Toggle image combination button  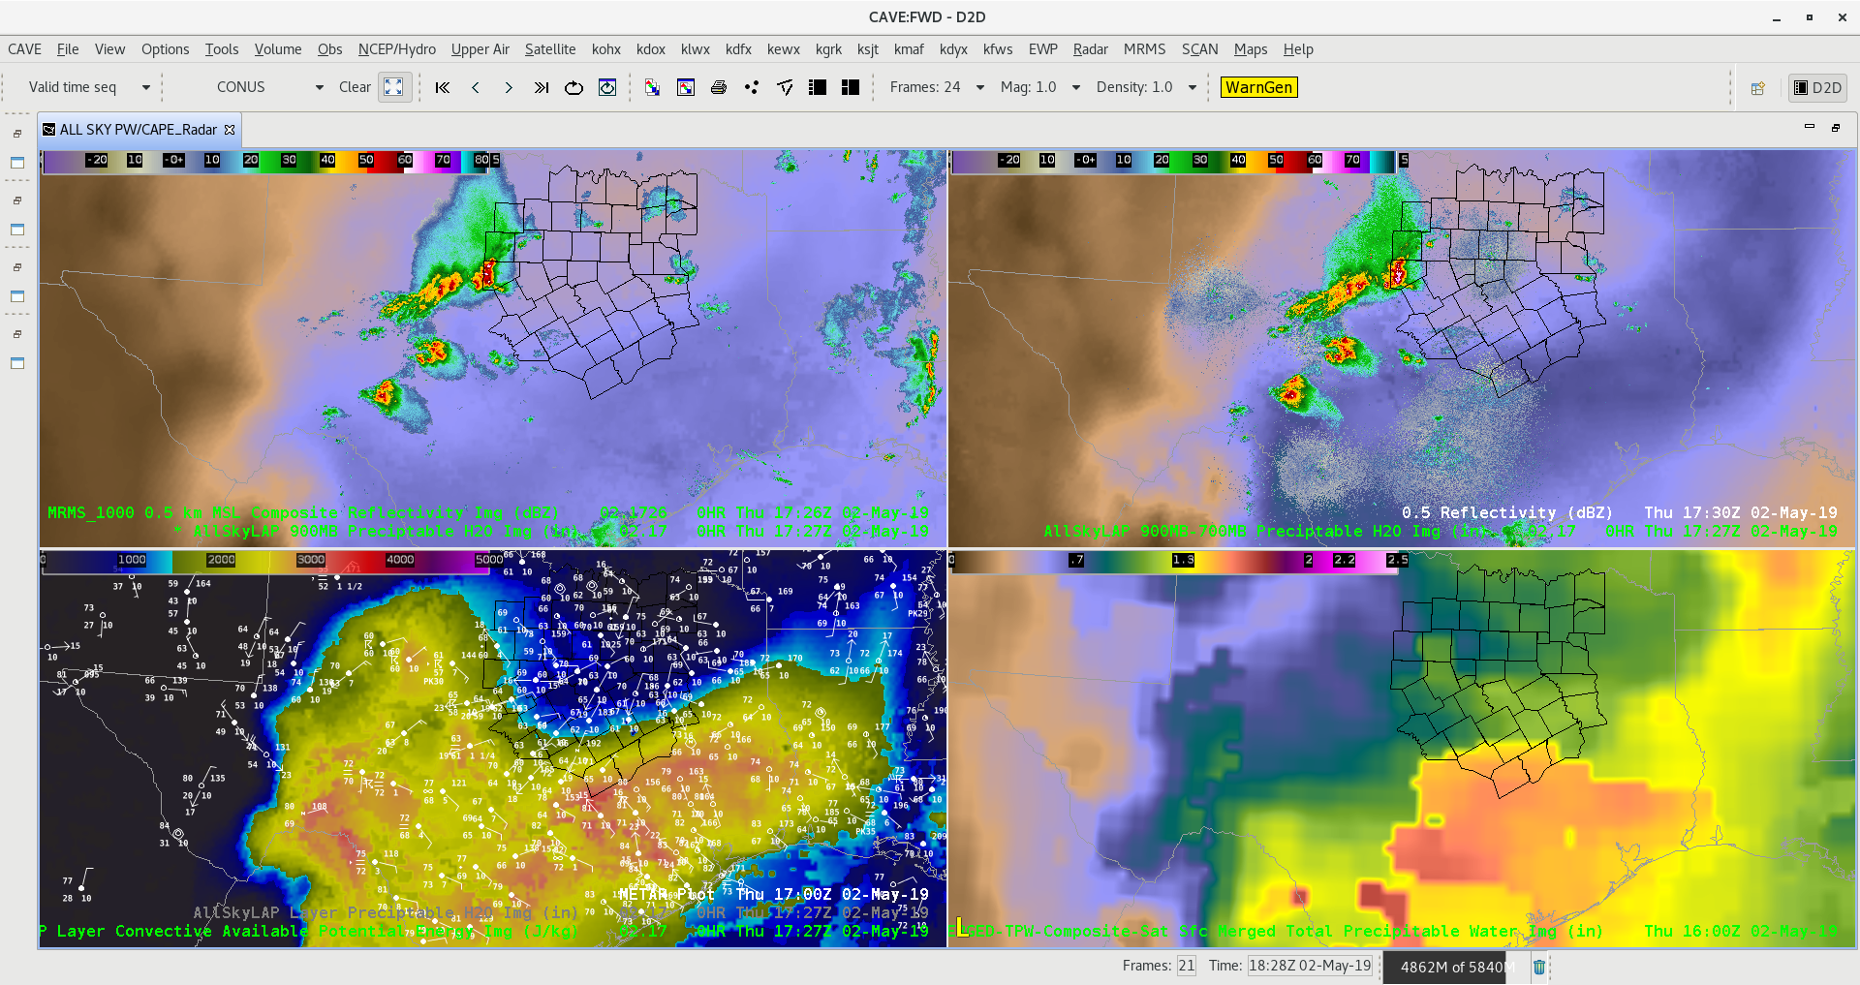(652, 87)
